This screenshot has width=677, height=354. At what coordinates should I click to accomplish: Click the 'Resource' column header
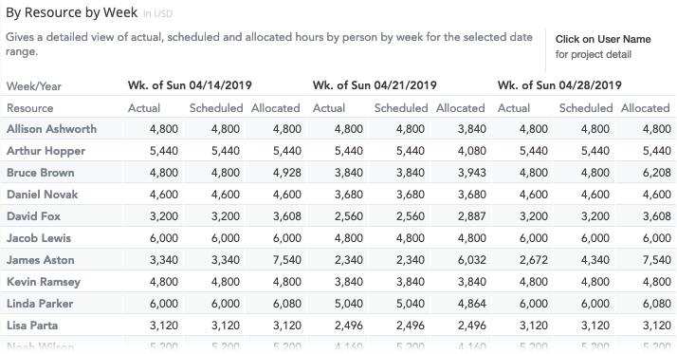point(29,108)
